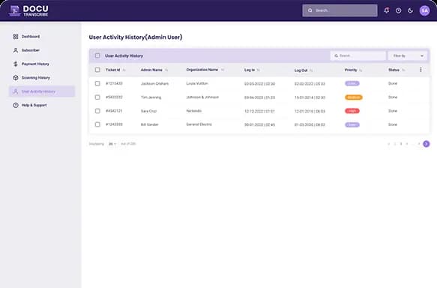Open User Activity History in sidebar
Viewport: 437px width, 288px height.
(42, 91)
